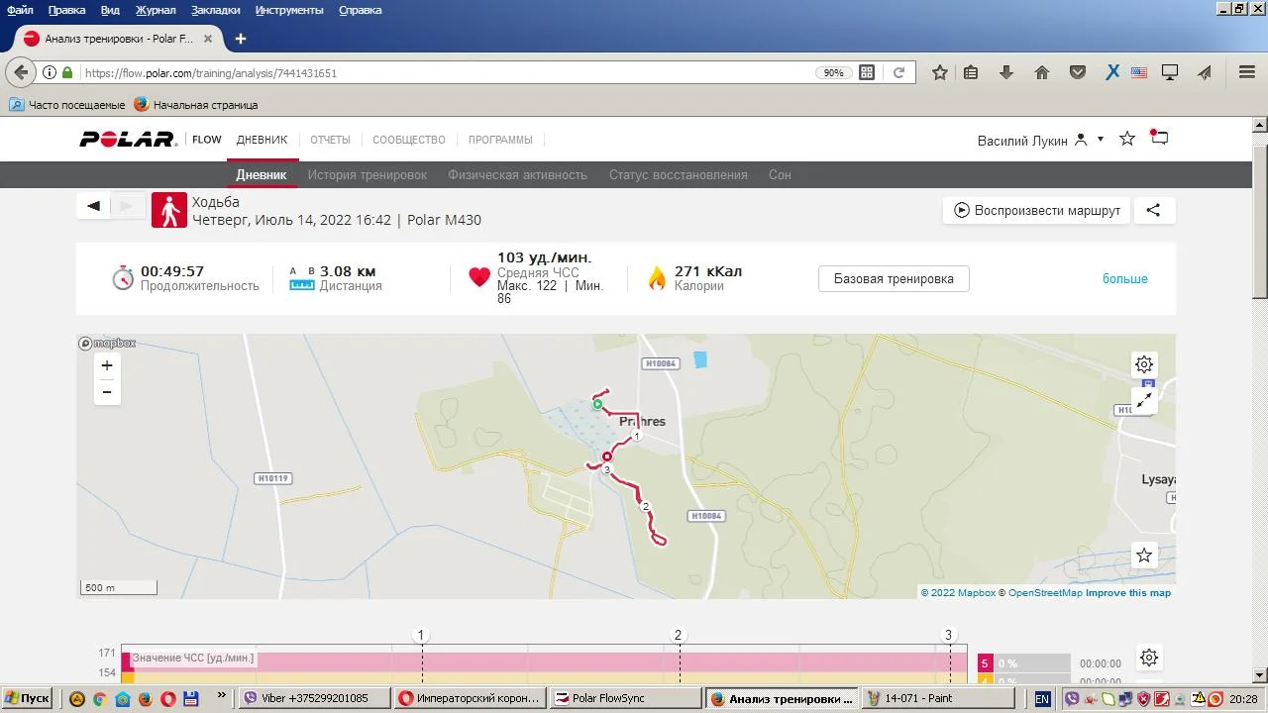Image resolution: width=1268 pixels, height=713 pixels.
Task: Open the Firefox hamburger menu
Action: pos(1247,72)
